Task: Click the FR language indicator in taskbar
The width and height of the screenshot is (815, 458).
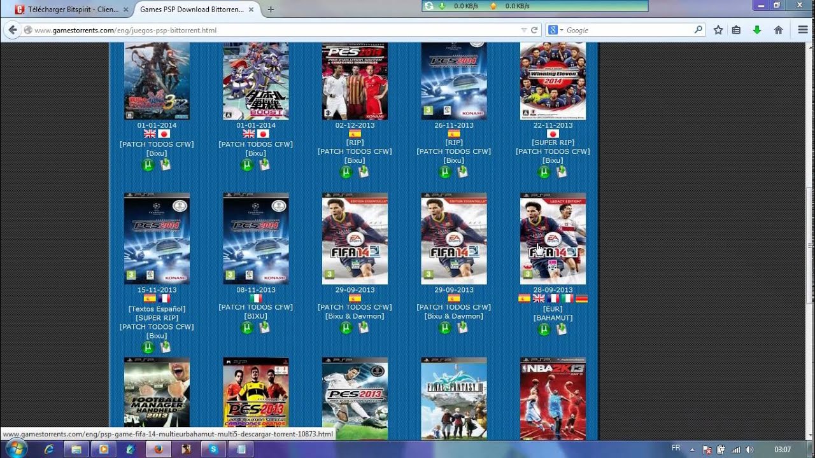Action: [x=676, y=448]
